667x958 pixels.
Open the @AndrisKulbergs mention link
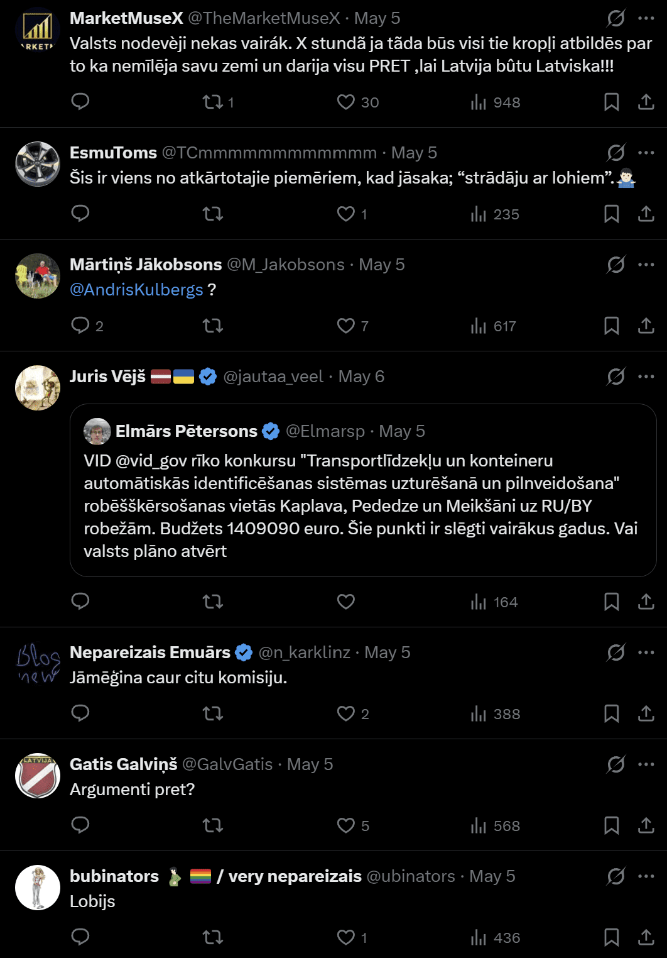pos(136,290)
